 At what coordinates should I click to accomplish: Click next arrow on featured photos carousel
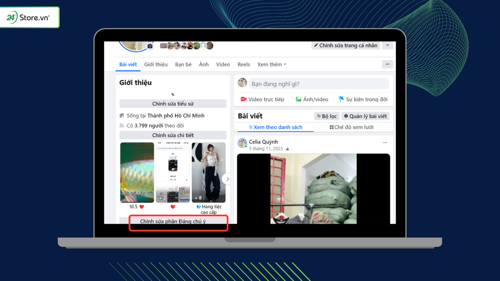pyautogui.click(x=227, y=179)
